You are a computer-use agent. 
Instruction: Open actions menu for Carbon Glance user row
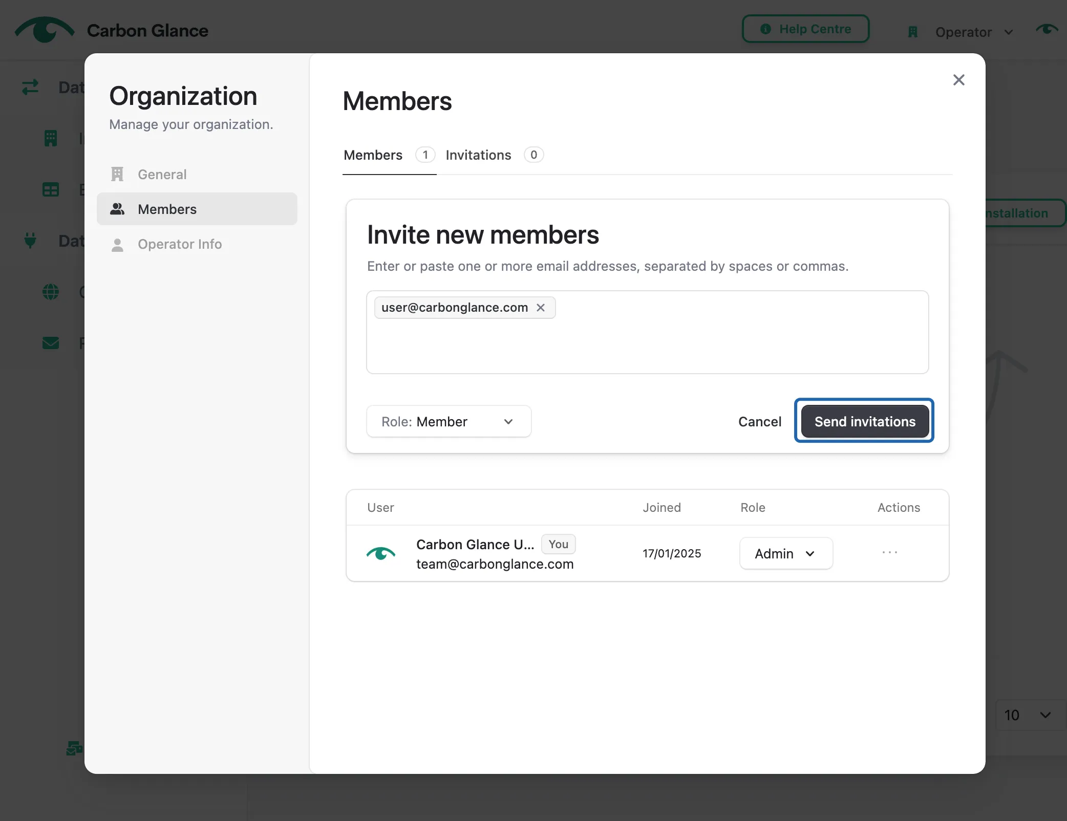[x=889, y=553]
